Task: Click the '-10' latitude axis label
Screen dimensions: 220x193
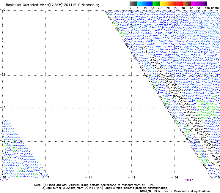Action: tap(3, 10)
